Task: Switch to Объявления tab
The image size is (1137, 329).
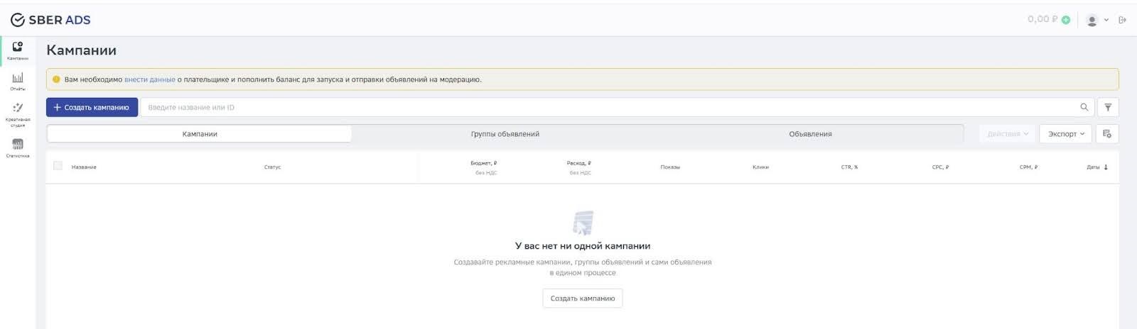Action: coord(810,134)
